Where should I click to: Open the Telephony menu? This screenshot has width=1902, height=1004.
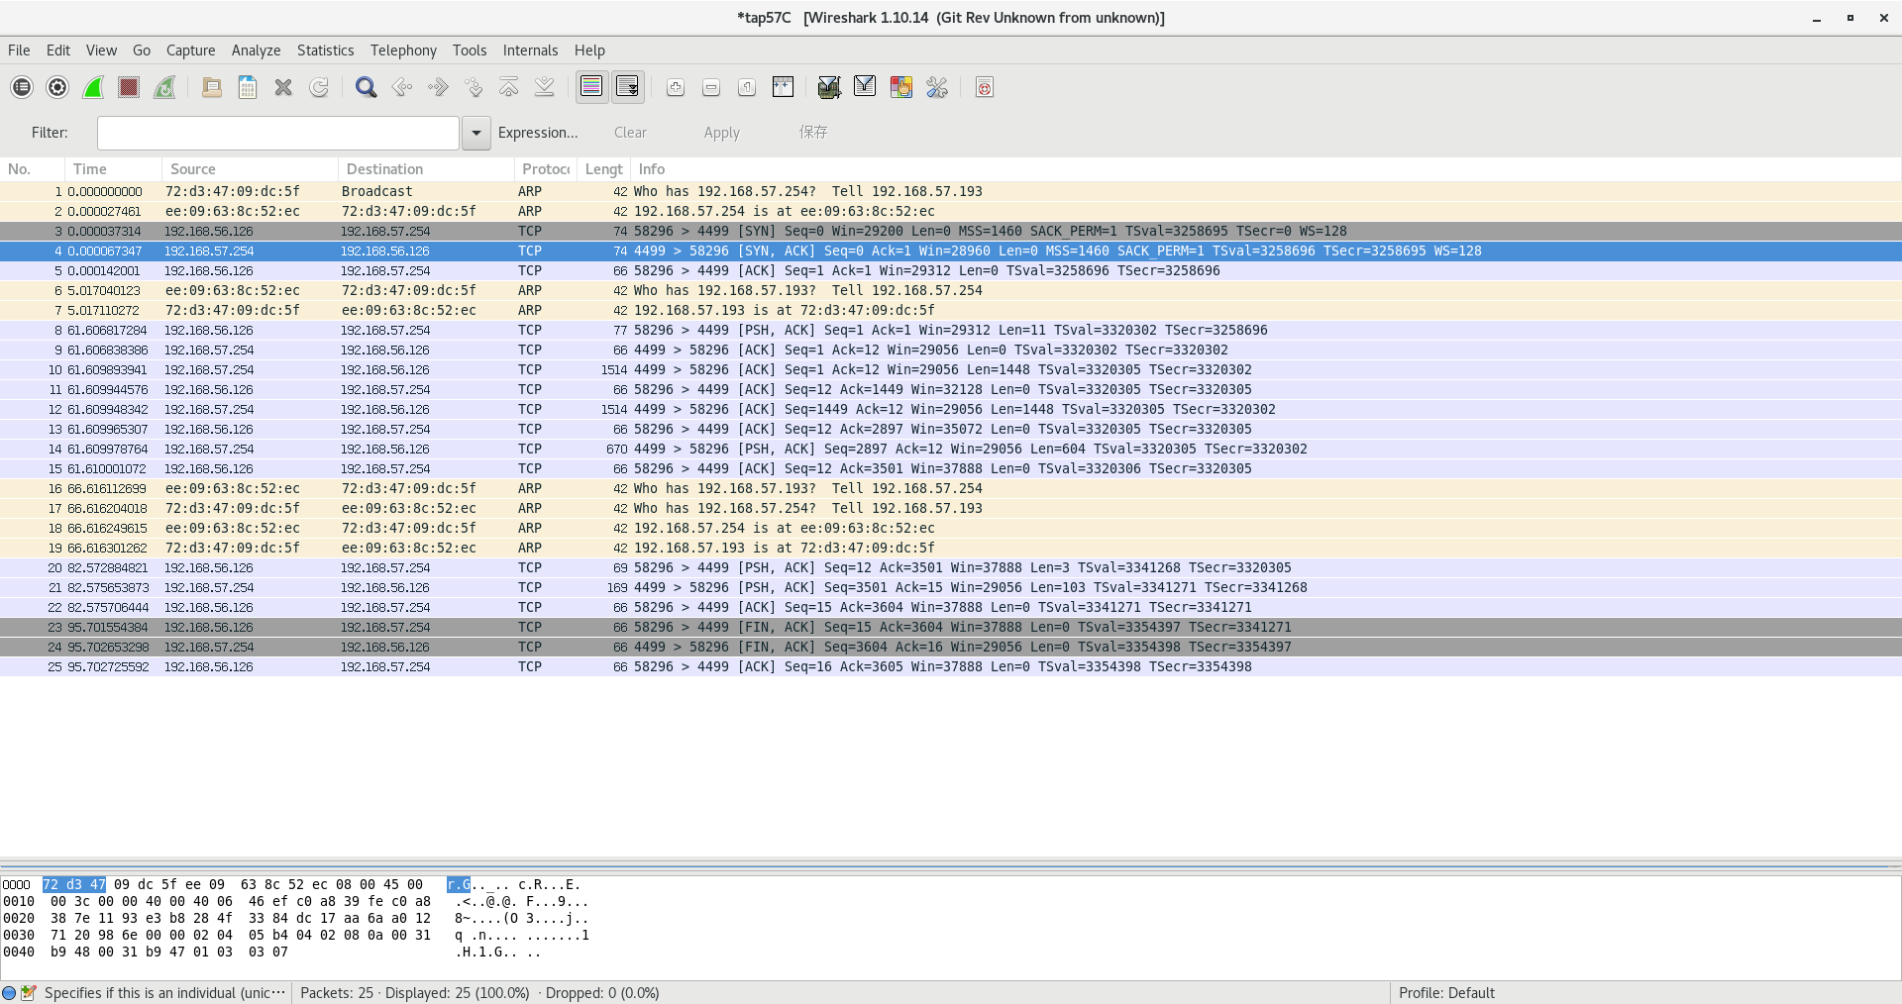pyautogui.click(x=403, y=50)
